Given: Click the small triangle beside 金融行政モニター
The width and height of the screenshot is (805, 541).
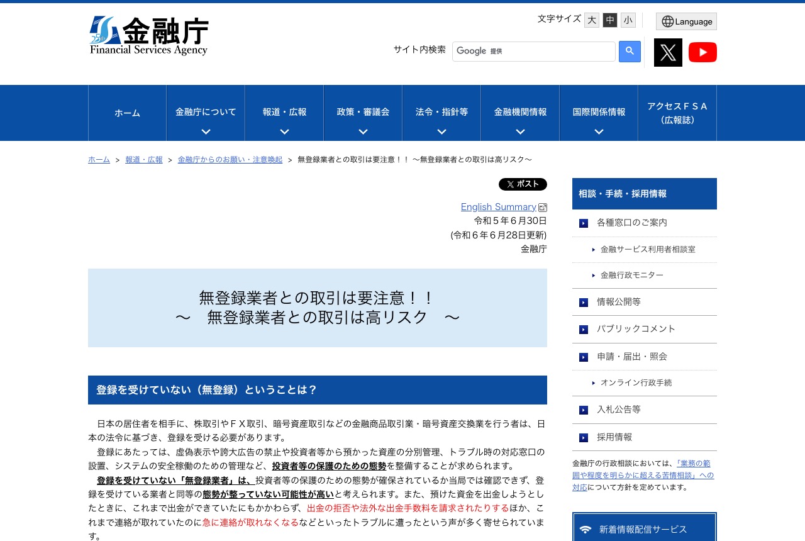Looking at the screenshot, I should 594,276.
